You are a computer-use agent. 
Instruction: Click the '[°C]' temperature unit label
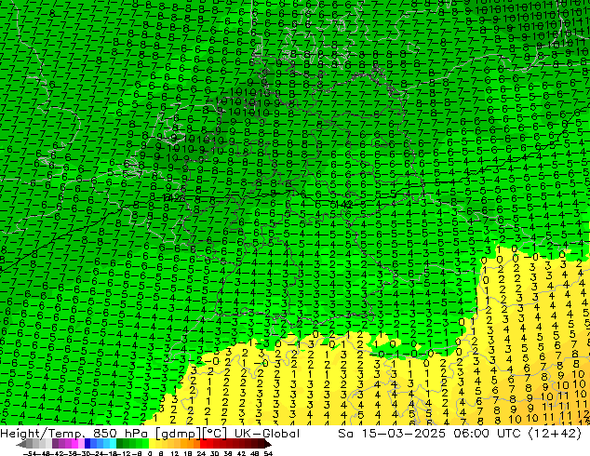215,434
